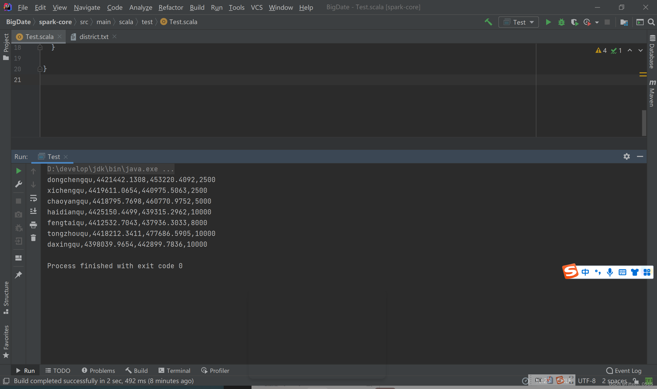Open the Terminal tool window
The image size is (657, 389).
pos(175,371)
